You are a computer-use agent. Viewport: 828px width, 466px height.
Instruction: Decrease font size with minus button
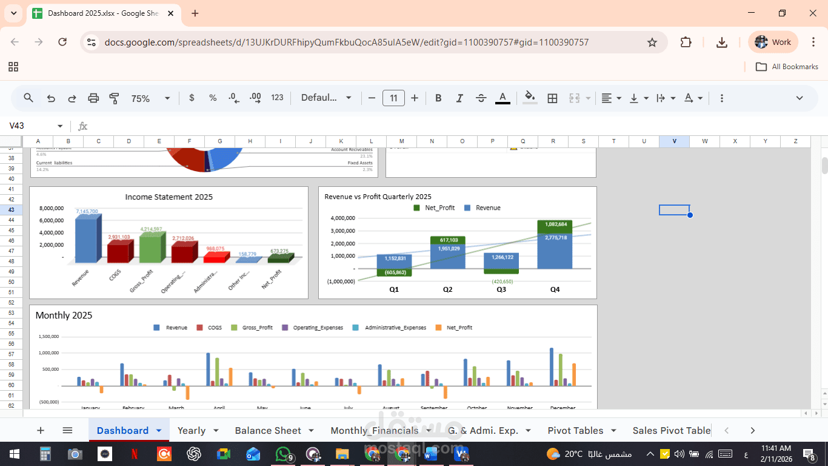click(372, 98)
